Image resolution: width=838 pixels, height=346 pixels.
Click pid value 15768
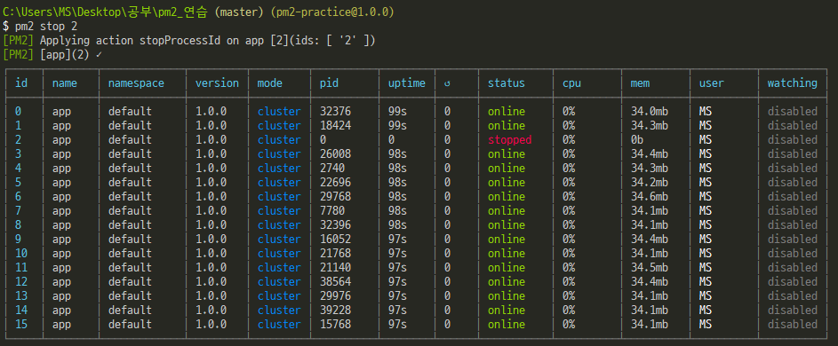(x=336, y=324)
